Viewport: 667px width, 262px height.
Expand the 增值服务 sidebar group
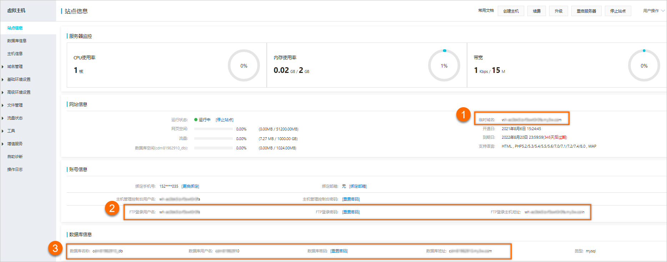tap(15, 144)
